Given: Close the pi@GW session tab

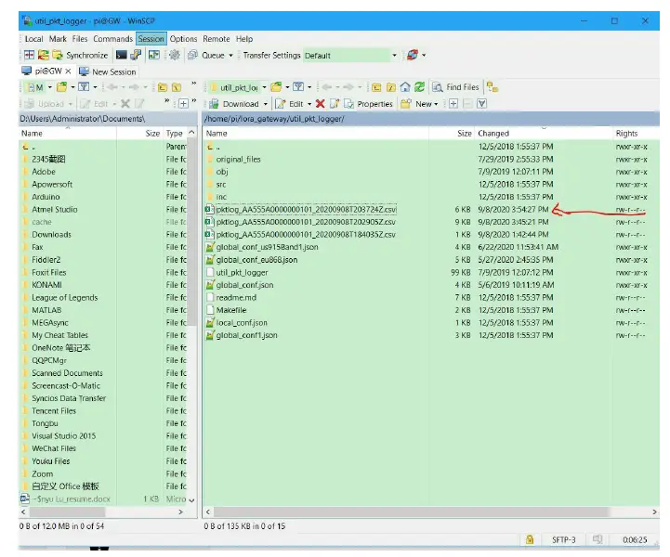Looking at the screenshot, I should [68, 71].
